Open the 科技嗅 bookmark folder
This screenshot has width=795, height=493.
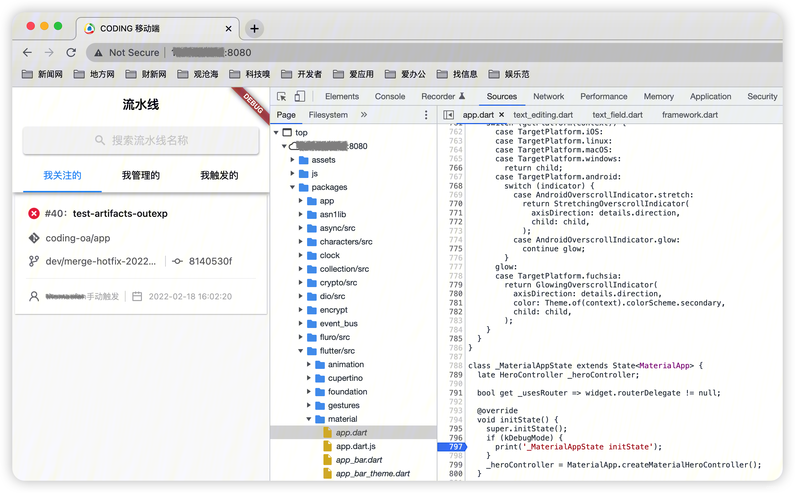pos(250,74)
